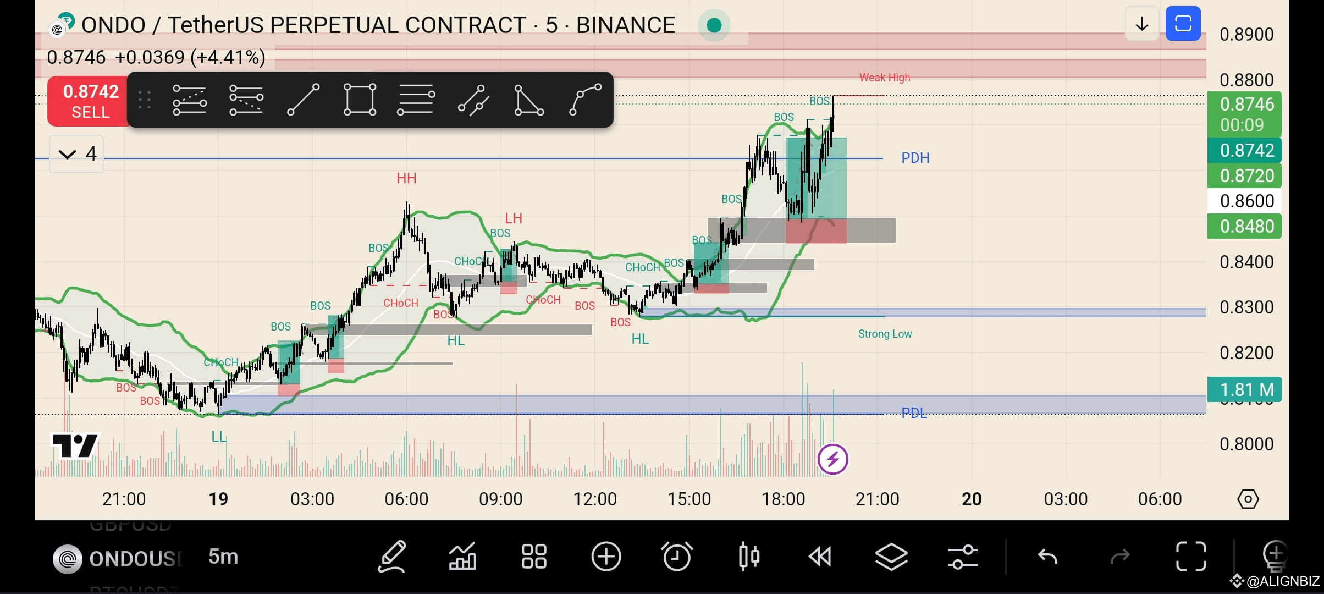The width and height of the screenshot is (1324, 594).
Task: Tap the red LH swing label
Action: 513,218
